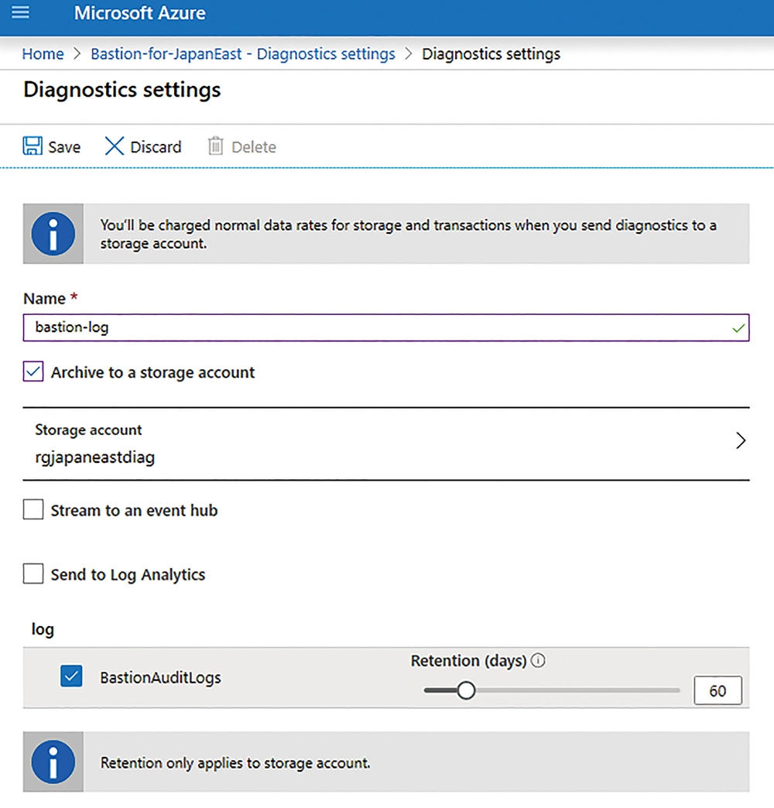Image resolution: width=774 pixels, height=808 pixels.
Task: Open the rgjapaneastdiag storage account row
Action: [386, 443]
